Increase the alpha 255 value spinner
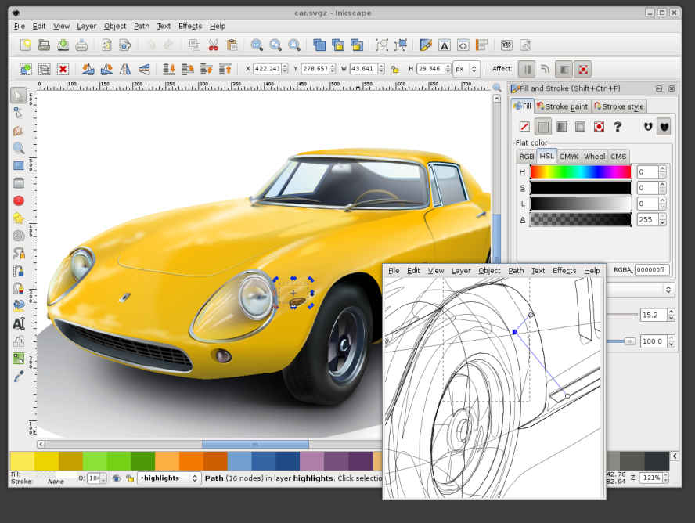Viewport: 695px width, 523px height. 662,217
